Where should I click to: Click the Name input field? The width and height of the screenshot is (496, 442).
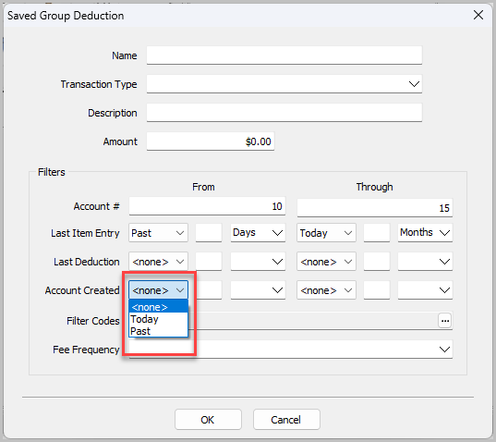pyautogui.click(x=284, y=55)
